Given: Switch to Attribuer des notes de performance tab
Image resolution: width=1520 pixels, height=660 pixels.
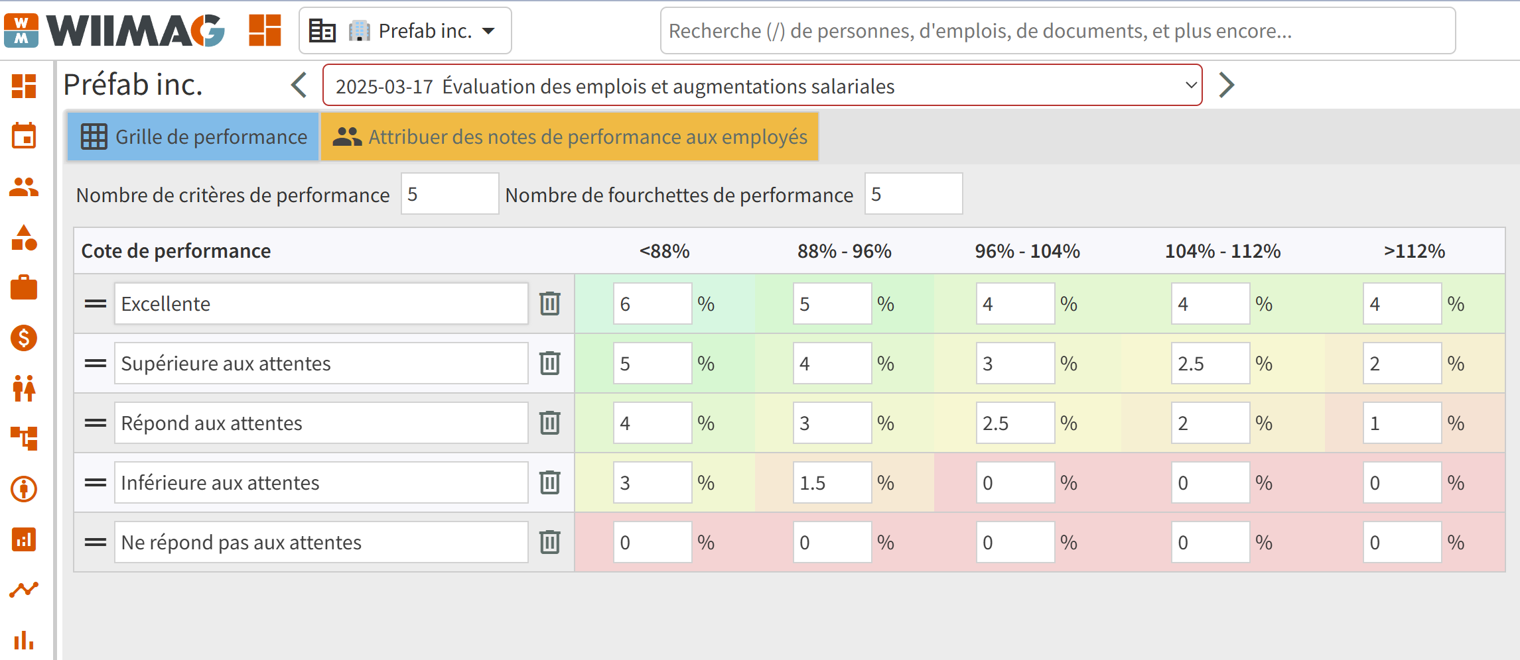Looking at the screenshot, I should tap(570, 137).
